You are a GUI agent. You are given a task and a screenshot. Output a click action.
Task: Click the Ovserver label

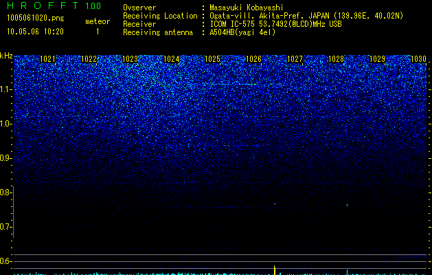click(139, 8)
